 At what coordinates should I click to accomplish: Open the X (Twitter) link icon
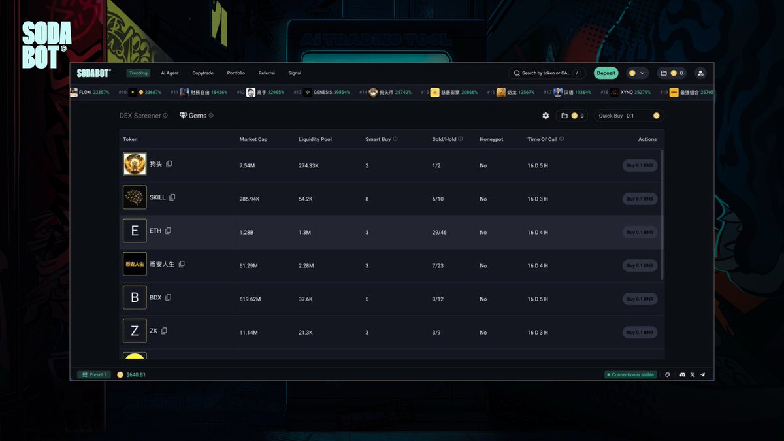(693, 375)
